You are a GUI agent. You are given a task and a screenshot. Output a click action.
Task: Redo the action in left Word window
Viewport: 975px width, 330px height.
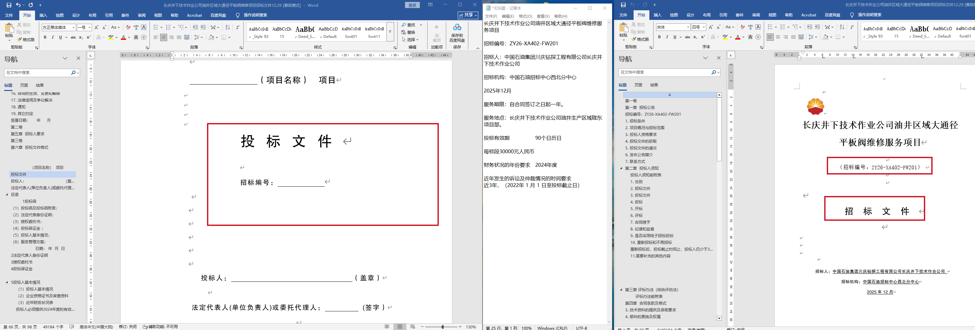point(31,5)
